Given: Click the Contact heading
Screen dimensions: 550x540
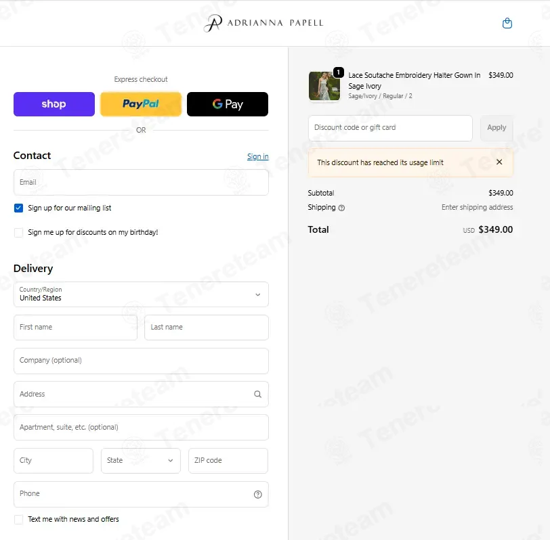Looking at the screenshot, I should (x=32, y=156).
